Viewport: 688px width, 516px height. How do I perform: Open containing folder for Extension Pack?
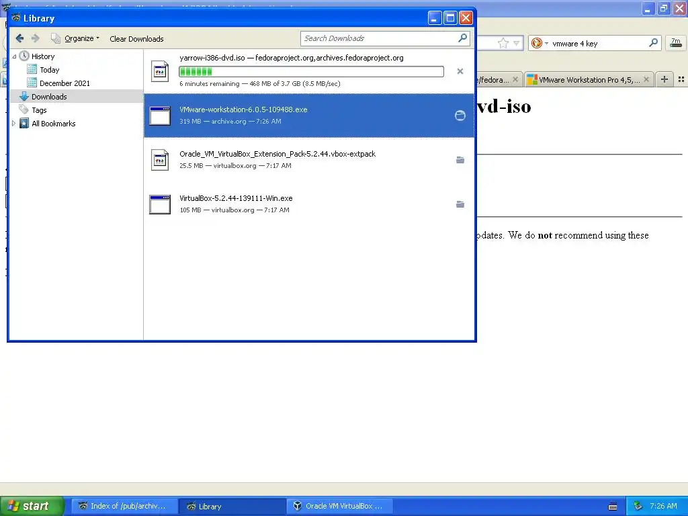(x=460, y=160)
